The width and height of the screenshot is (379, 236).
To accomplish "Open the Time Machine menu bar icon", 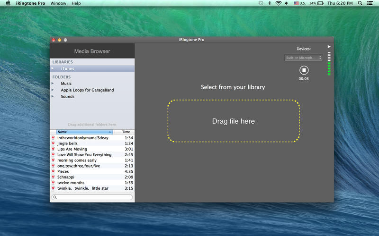I will (x=261, y=3).
